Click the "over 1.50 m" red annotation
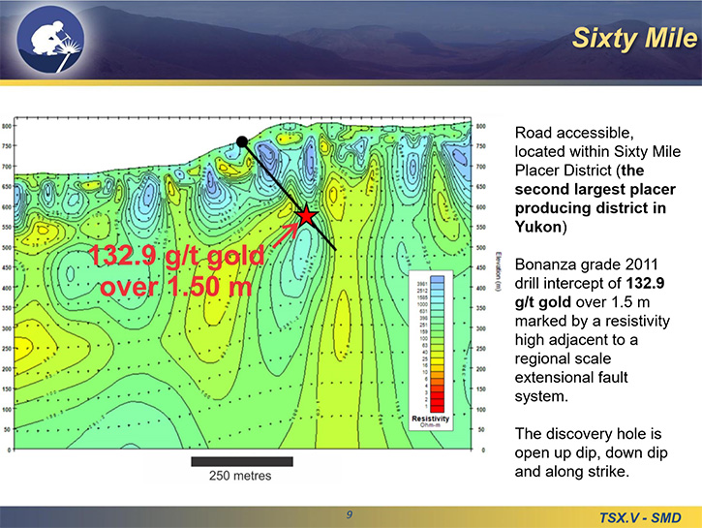The image size is (702, 528). pyautogui.click(x=176, y=287)
